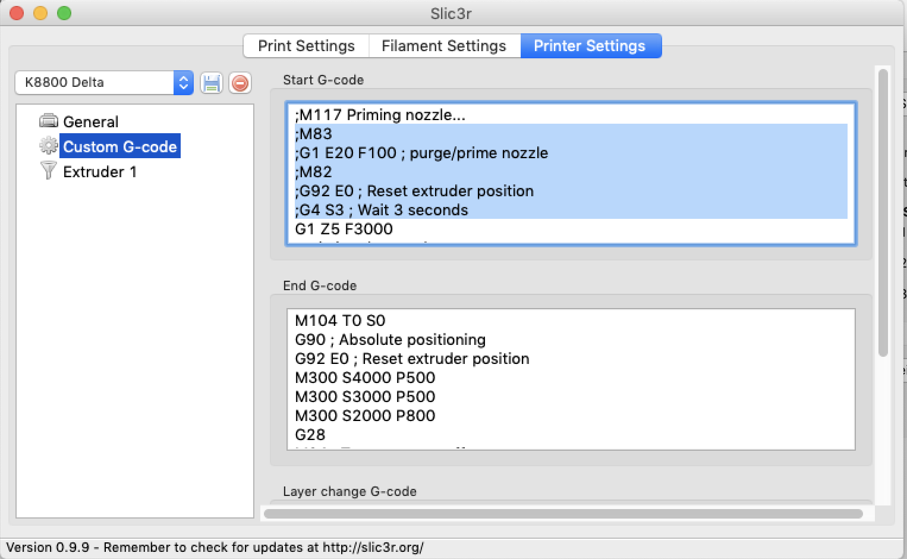
Task: Click the red delete preset icon
Action: click(240, 83)
